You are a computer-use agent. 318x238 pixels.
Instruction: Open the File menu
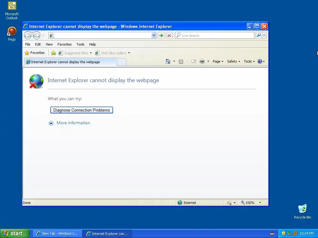28,44
